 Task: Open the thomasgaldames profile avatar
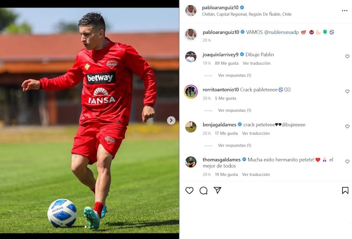click(x=191, y=162)
